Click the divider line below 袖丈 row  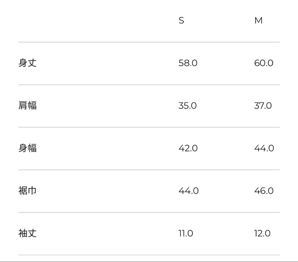click(149, 255)
